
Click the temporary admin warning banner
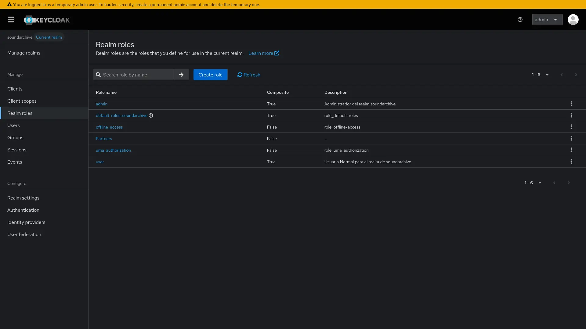pyautogui.click(x=293, y=4)
